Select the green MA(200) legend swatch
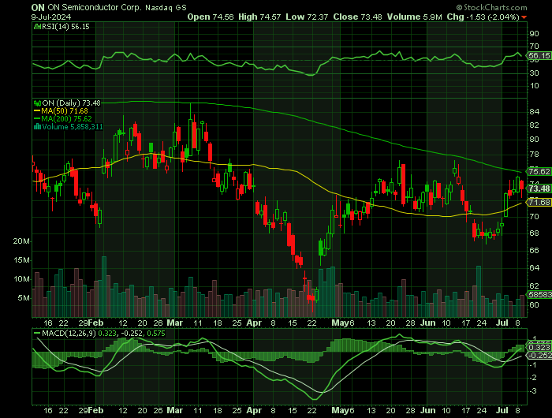The height and width of the screenshot is (418, 552). [37, 119]
